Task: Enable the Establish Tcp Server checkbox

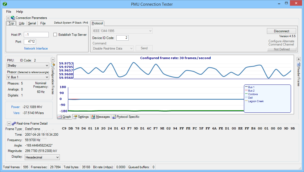Action: (55, 34)
